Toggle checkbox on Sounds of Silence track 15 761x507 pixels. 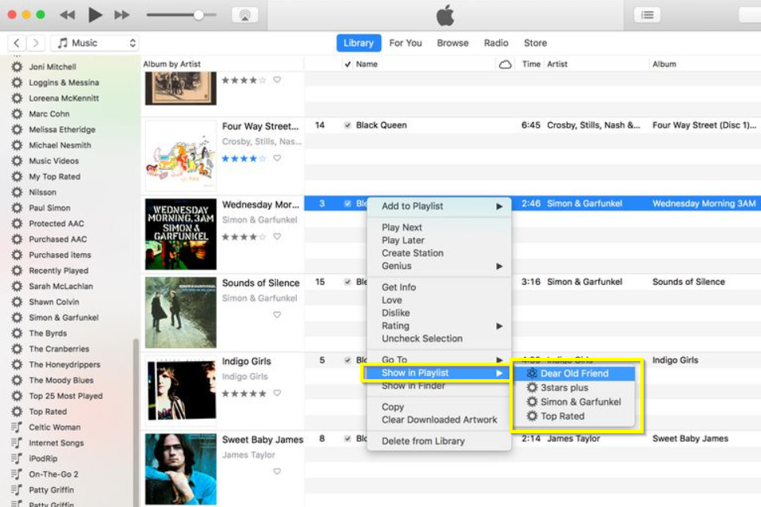coord(348,282)
